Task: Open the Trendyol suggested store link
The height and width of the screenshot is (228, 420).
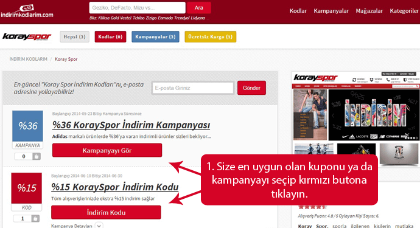Action: coord(181,18)
